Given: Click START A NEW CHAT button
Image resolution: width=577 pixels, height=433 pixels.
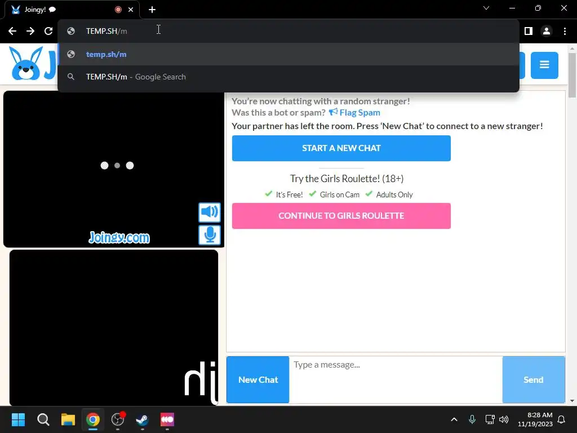Looking at the screenshot, I should (341, 148).
